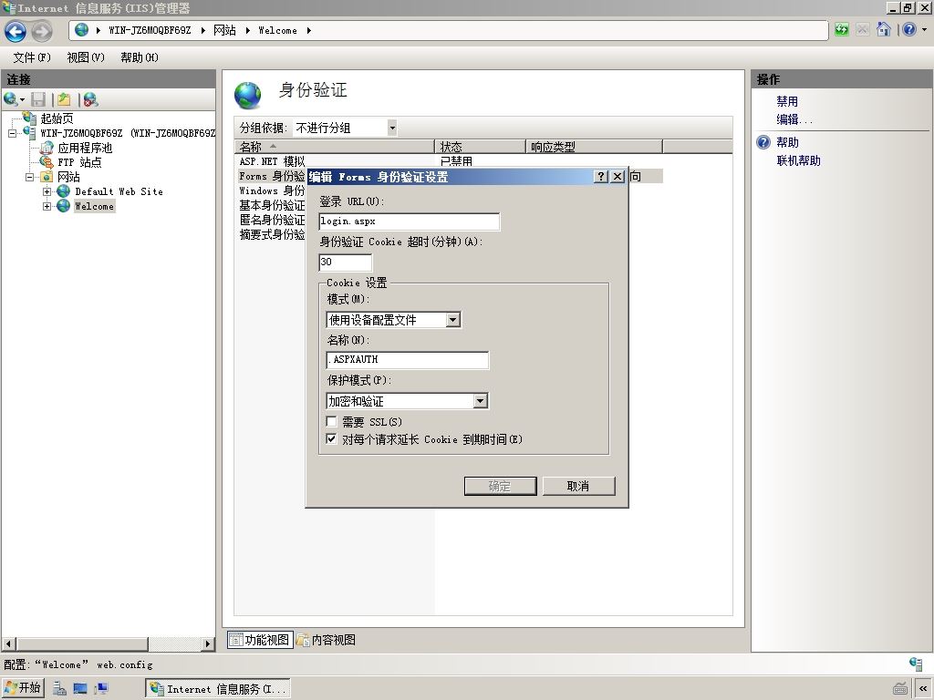Sort by the 名称 column header

pos(335,147)
